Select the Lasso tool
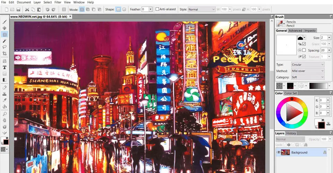 pos(5,47)
